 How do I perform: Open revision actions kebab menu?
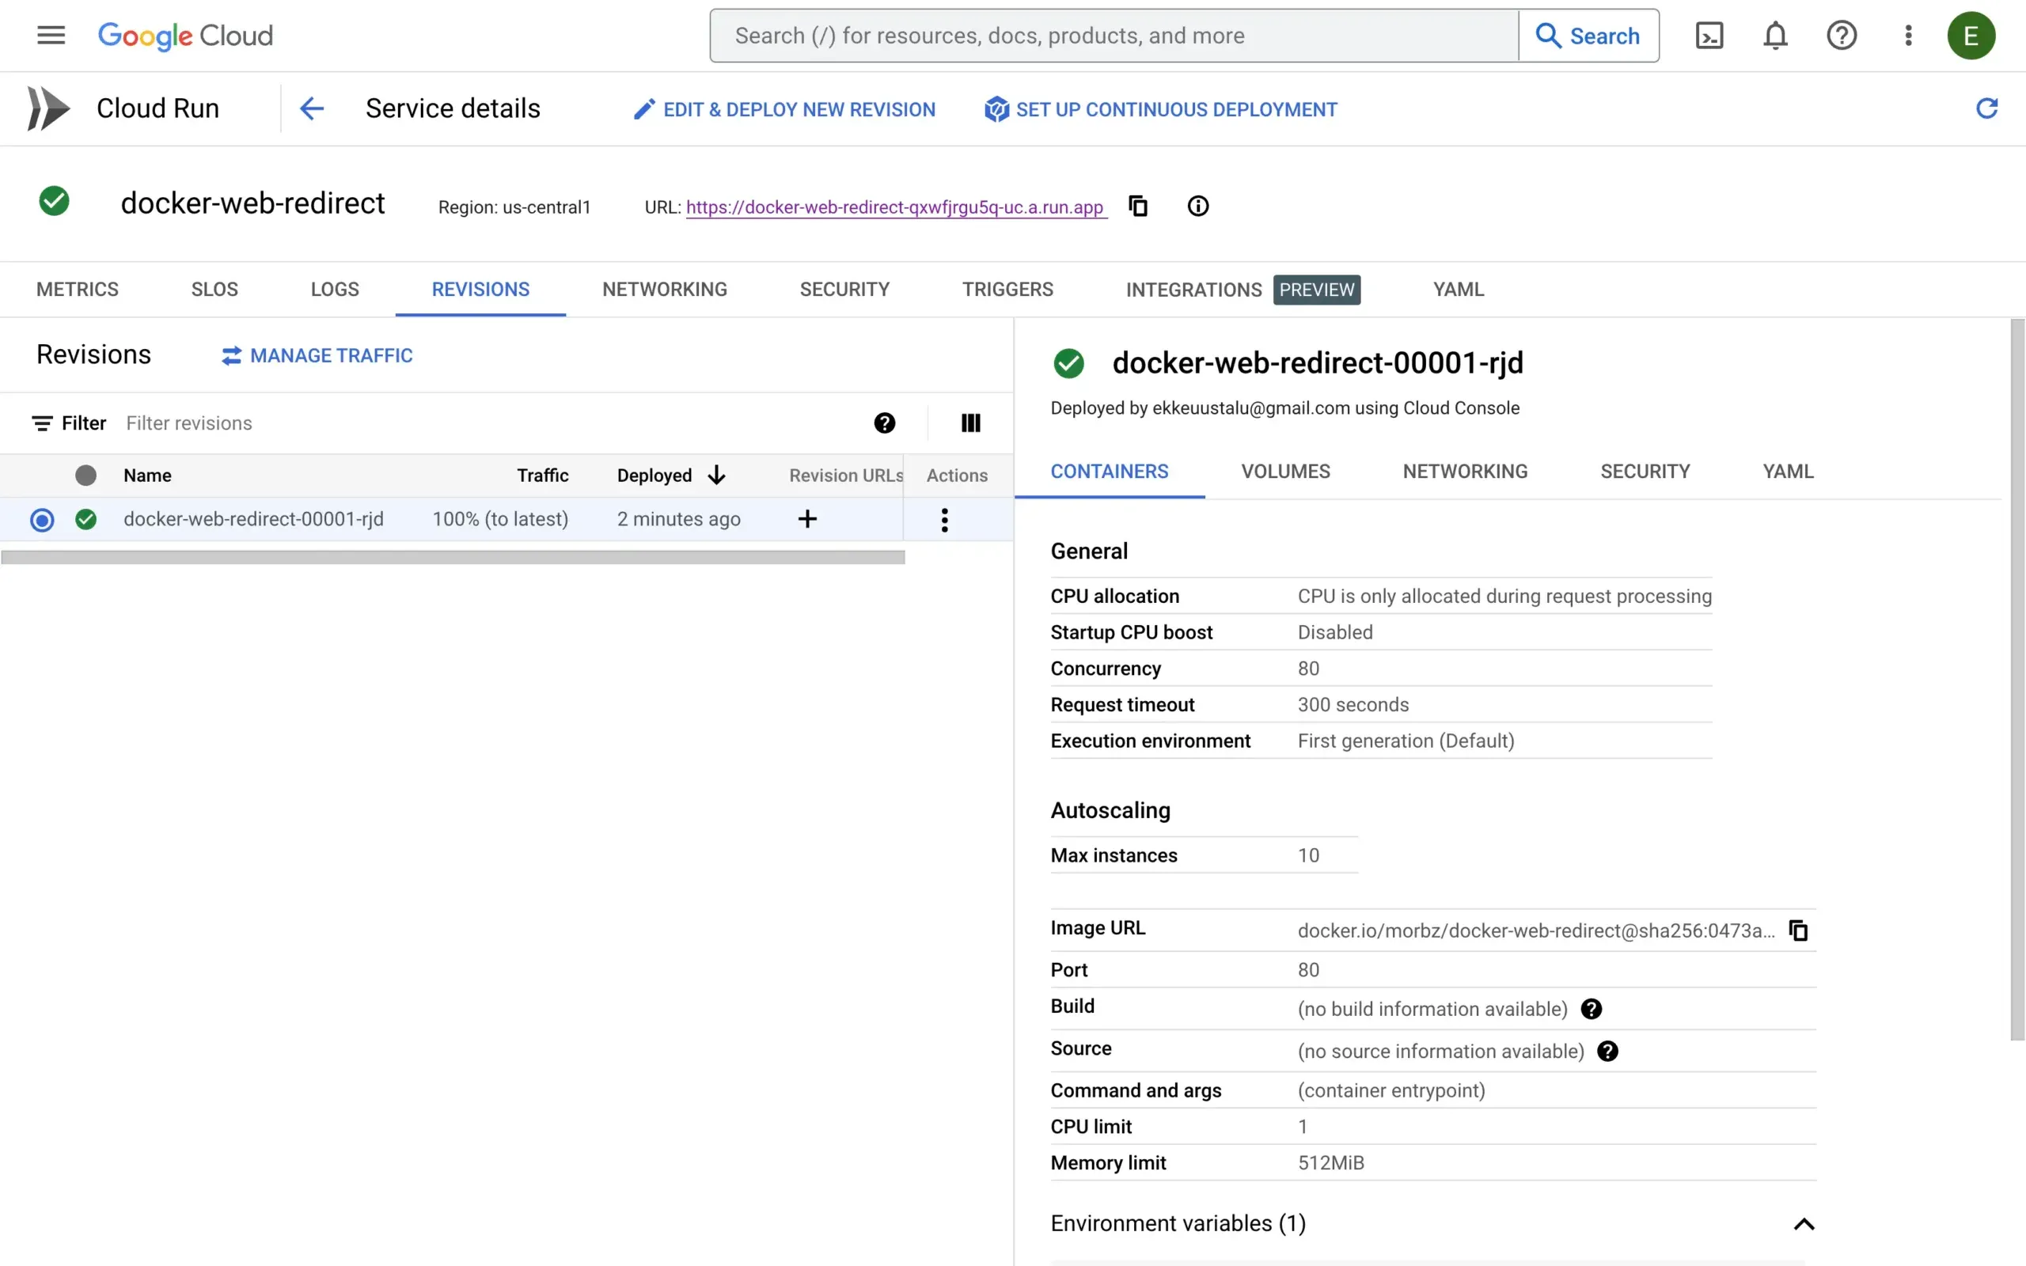coord(943,519)
